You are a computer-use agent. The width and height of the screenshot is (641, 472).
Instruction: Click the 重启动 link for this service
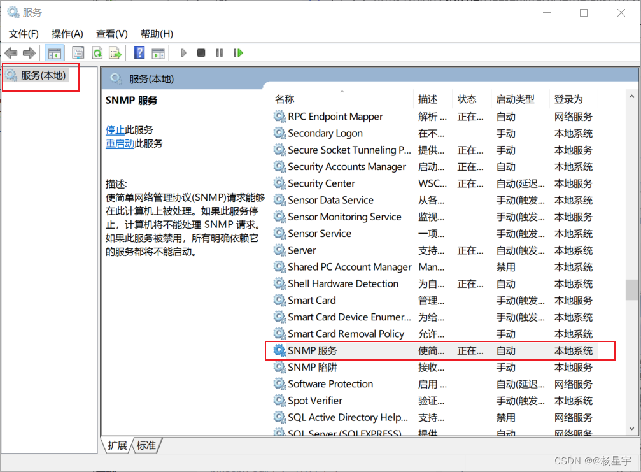point(120,143)
